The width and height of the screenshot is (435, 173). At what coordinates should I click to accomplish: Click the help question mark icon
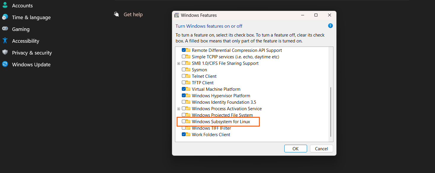(330, 26)
